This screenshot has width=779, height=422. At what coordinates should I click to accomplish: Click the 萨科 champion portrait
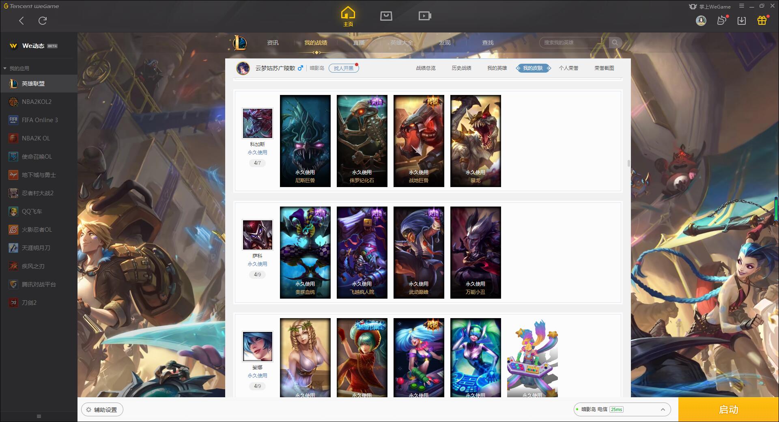(257, 235)
